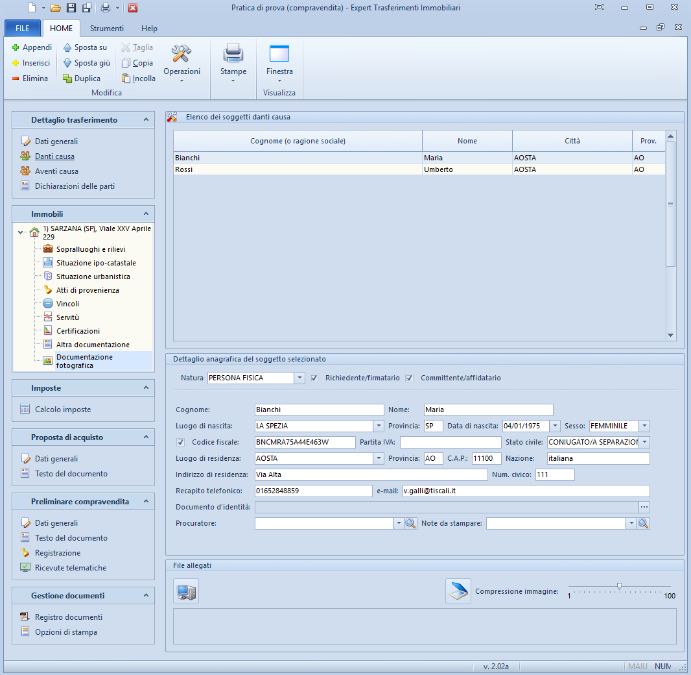The height and width of the screenshot is (675, 691).
Task: Open the Natura dropdown
Action: pos(299,378)
